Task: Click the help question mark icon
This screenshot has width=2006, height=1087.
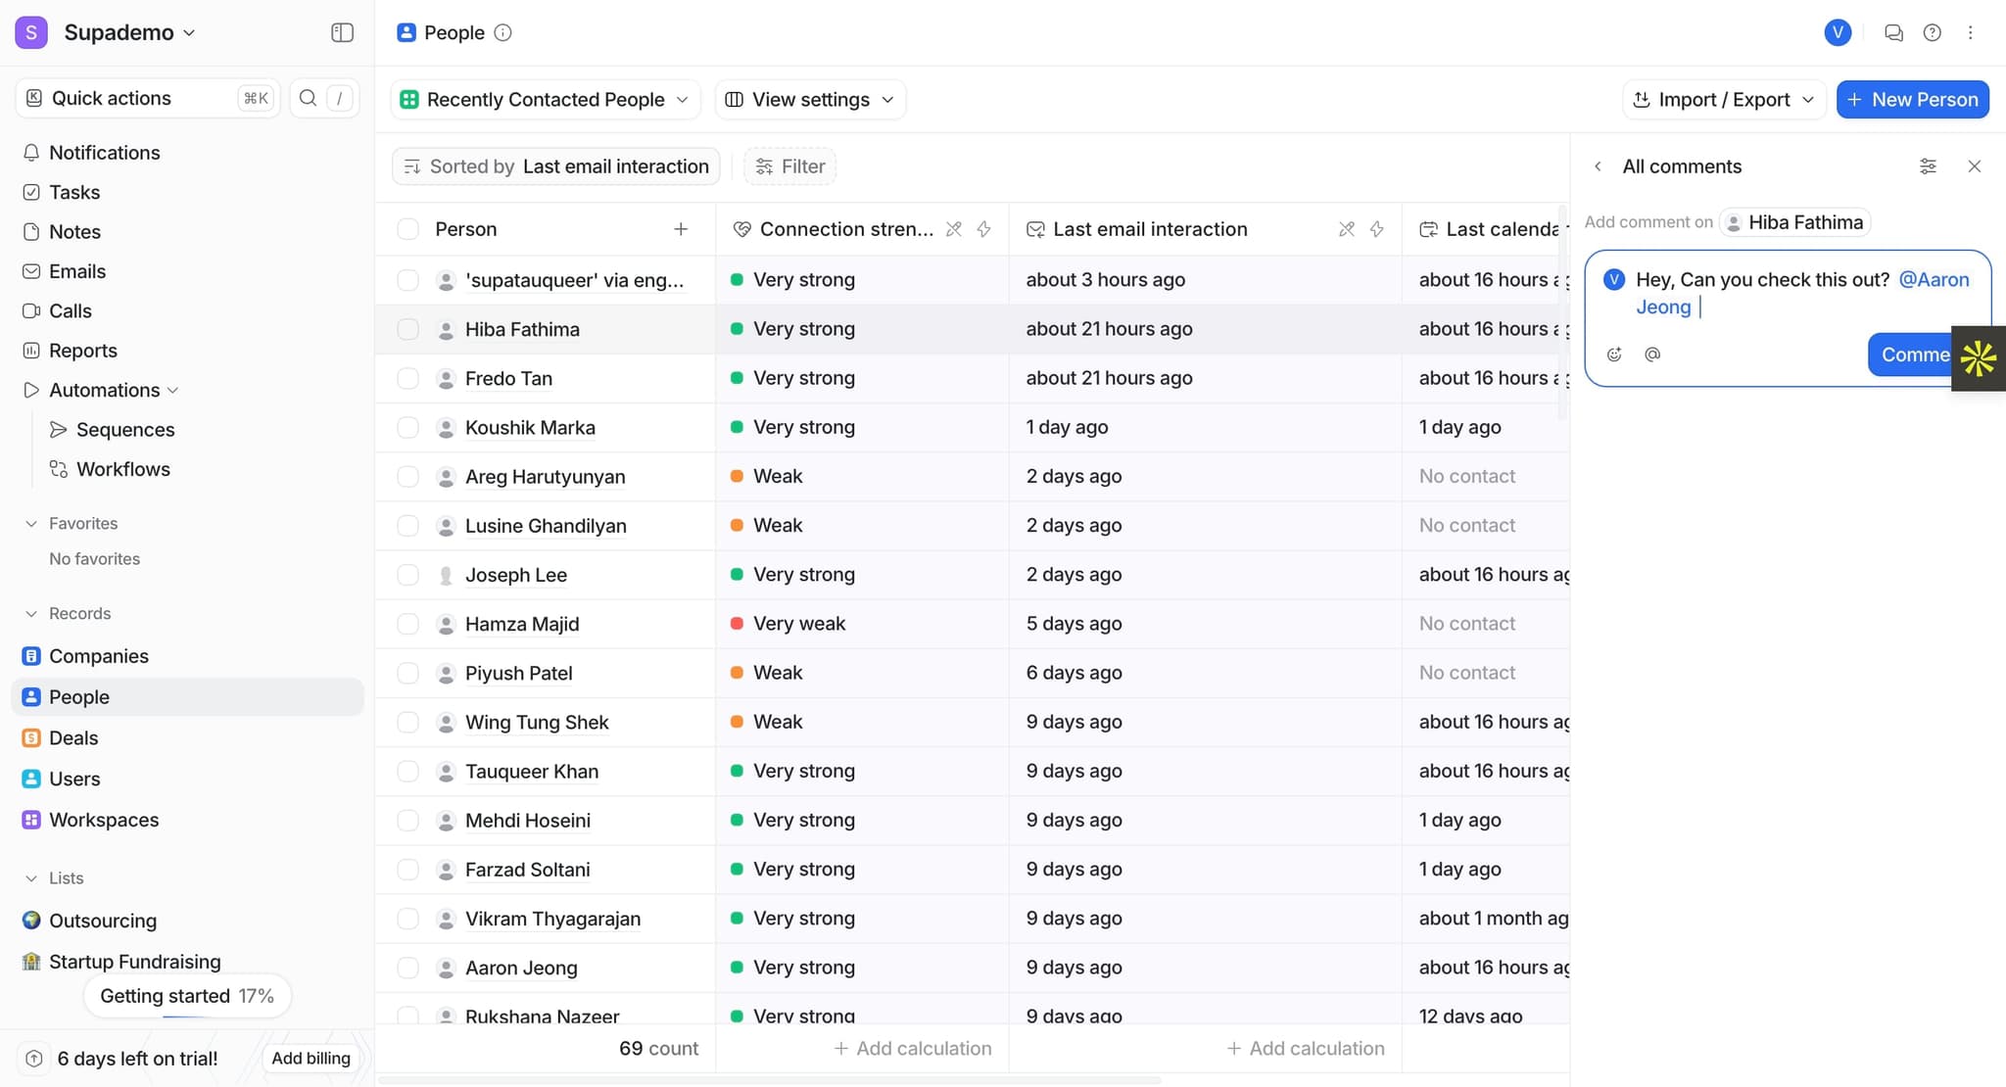Action: click(x=1932, y=32)
